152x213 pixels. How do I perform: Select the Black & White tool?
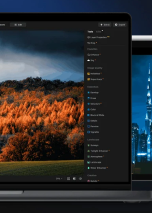pos(96,115)
